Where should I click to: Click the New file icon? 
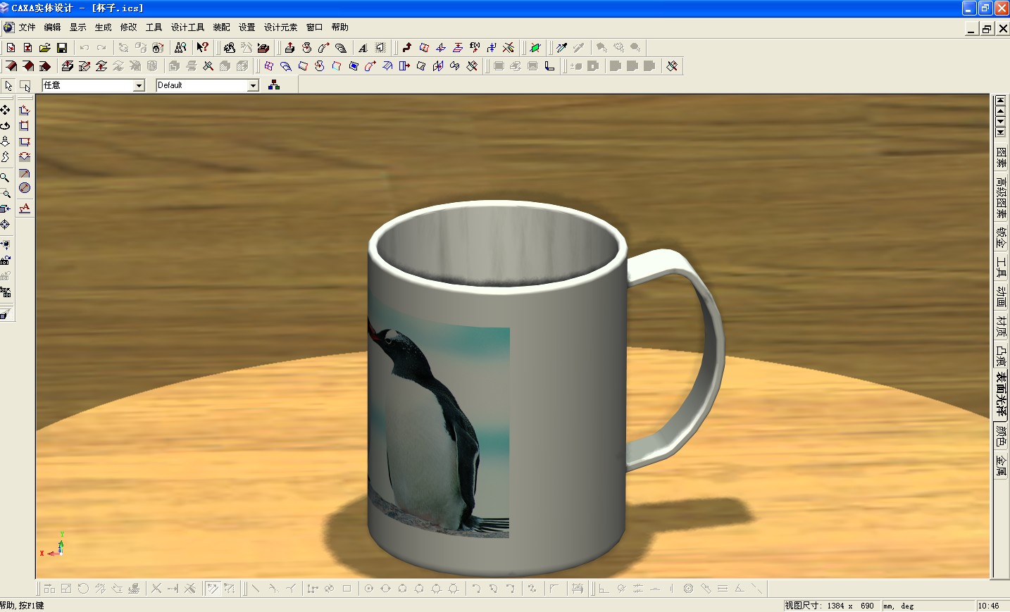[x=11, y=48]
